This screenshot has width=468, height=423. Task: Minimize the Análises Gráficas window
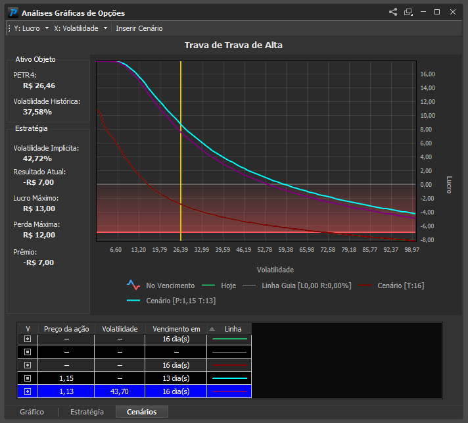coord(423,12)
